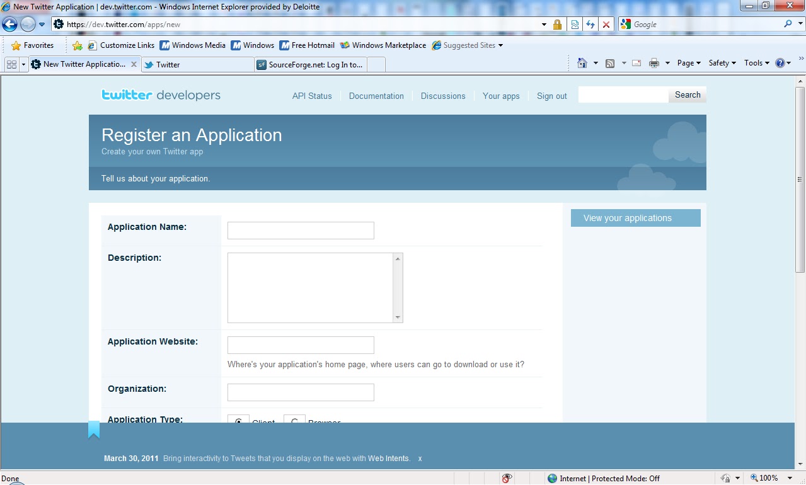Click the page vertical scrollbar thumb
The width and height of the screenshot is (806, 485).
[800, 180]
